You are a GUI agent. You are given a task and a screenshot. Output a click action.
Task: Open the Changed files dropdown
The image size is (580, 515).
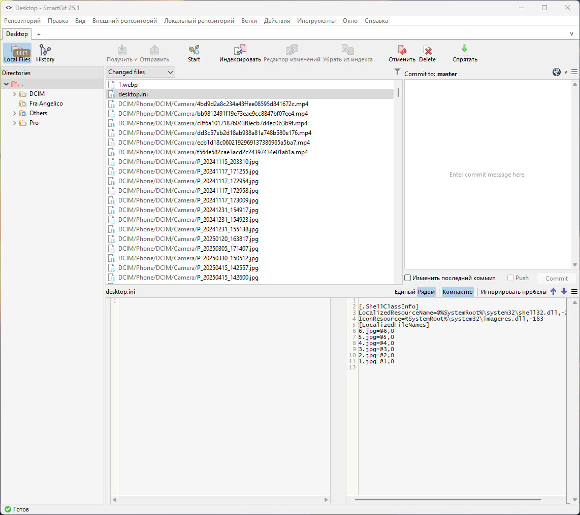(140, 72)
